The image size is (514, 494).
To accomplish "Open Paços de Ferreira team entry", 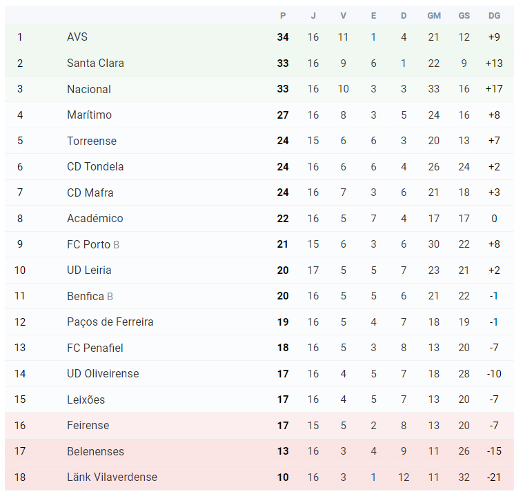I will [x=110, y=322].
